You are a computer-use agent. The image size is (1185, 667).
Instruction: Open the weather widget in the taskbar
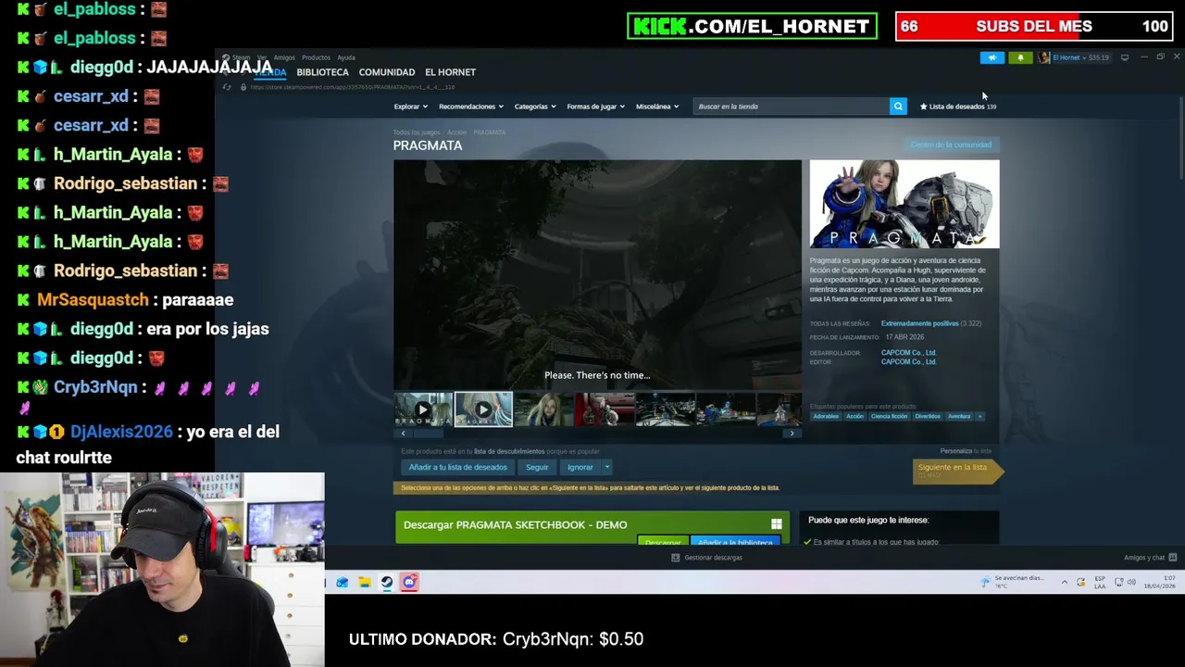pos(1013,582)
